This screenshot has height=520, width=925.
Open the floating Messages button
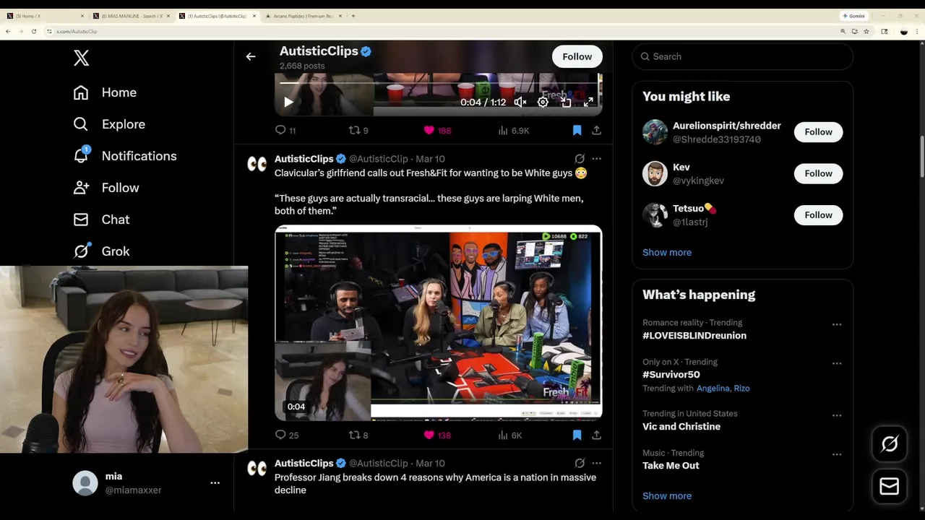coord(889,486)
